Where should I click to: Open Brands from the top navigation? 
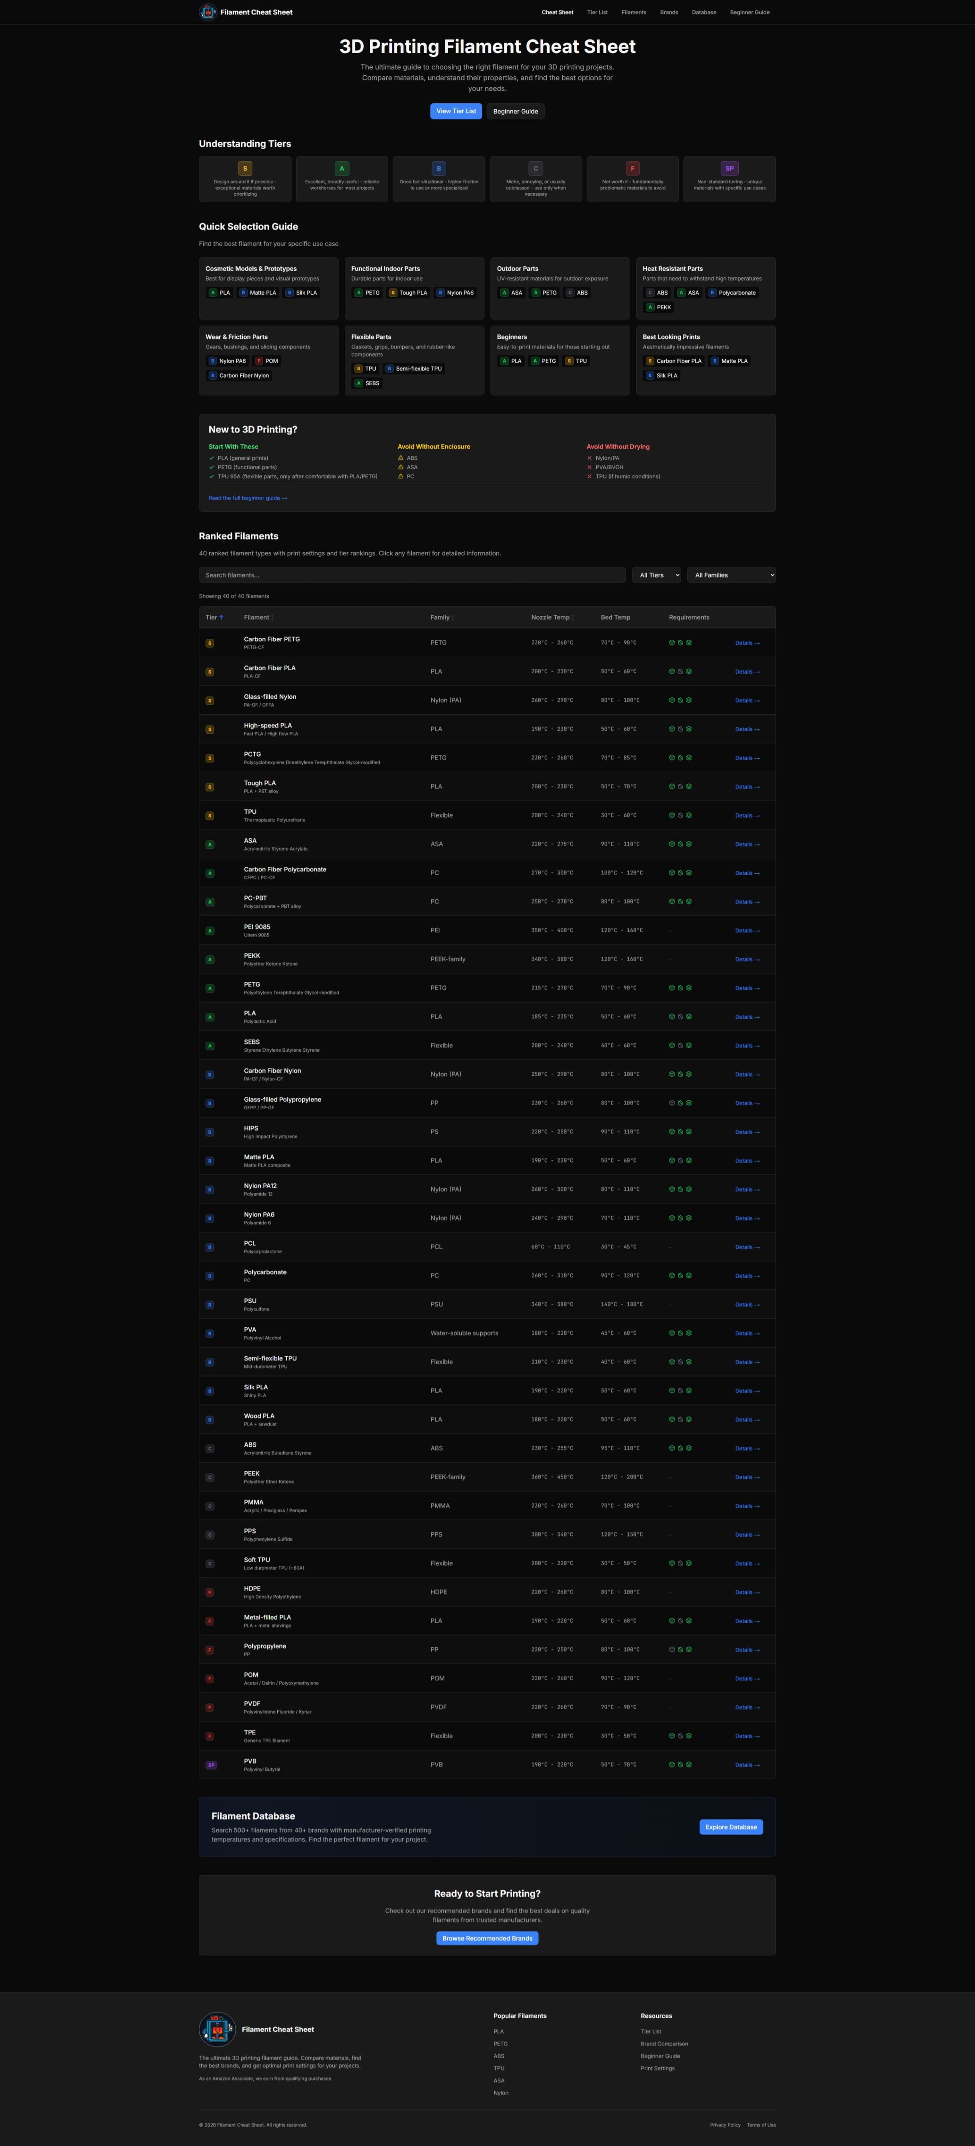668,12
